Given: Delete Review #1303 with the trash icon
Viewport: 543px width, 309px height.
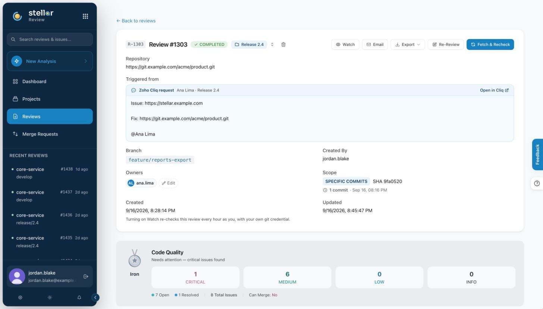Looking at the screenshot, I should point(283,45).
